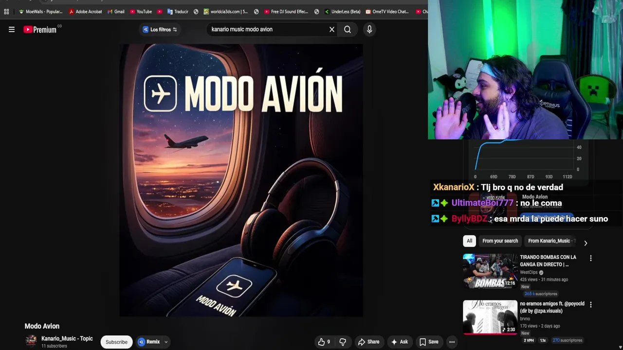Click the Modo Avión album art player
The width and height of the screenshot is (623, 350).
[241, 180]
